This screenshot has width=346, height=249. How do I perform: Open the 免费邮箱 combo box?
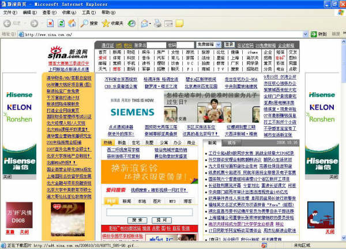[209, 45]
